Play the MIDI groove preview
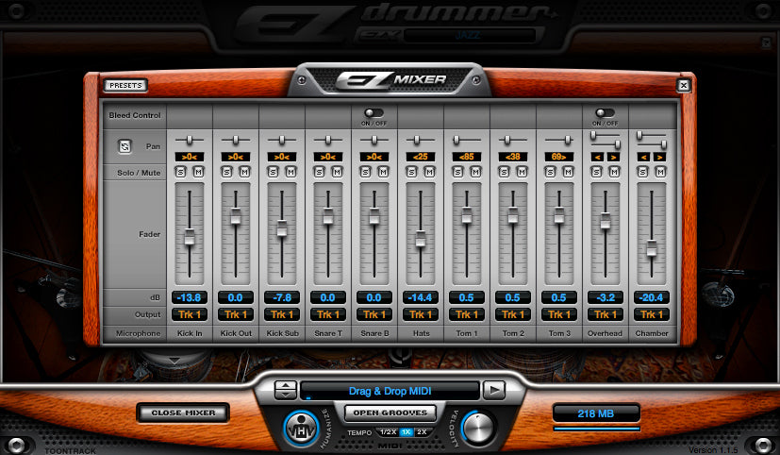This screenshot has height=455, width=780. [x=493, y=389]
